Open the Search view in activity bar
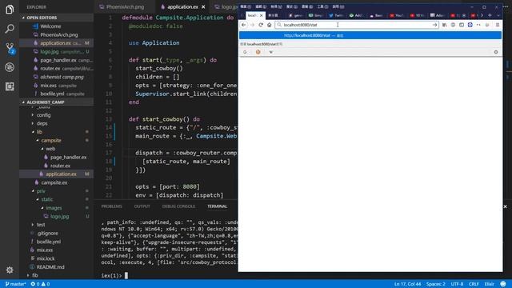Image resolution: width=512 pixels, height=288 pixels. click(x=10, y=29)
